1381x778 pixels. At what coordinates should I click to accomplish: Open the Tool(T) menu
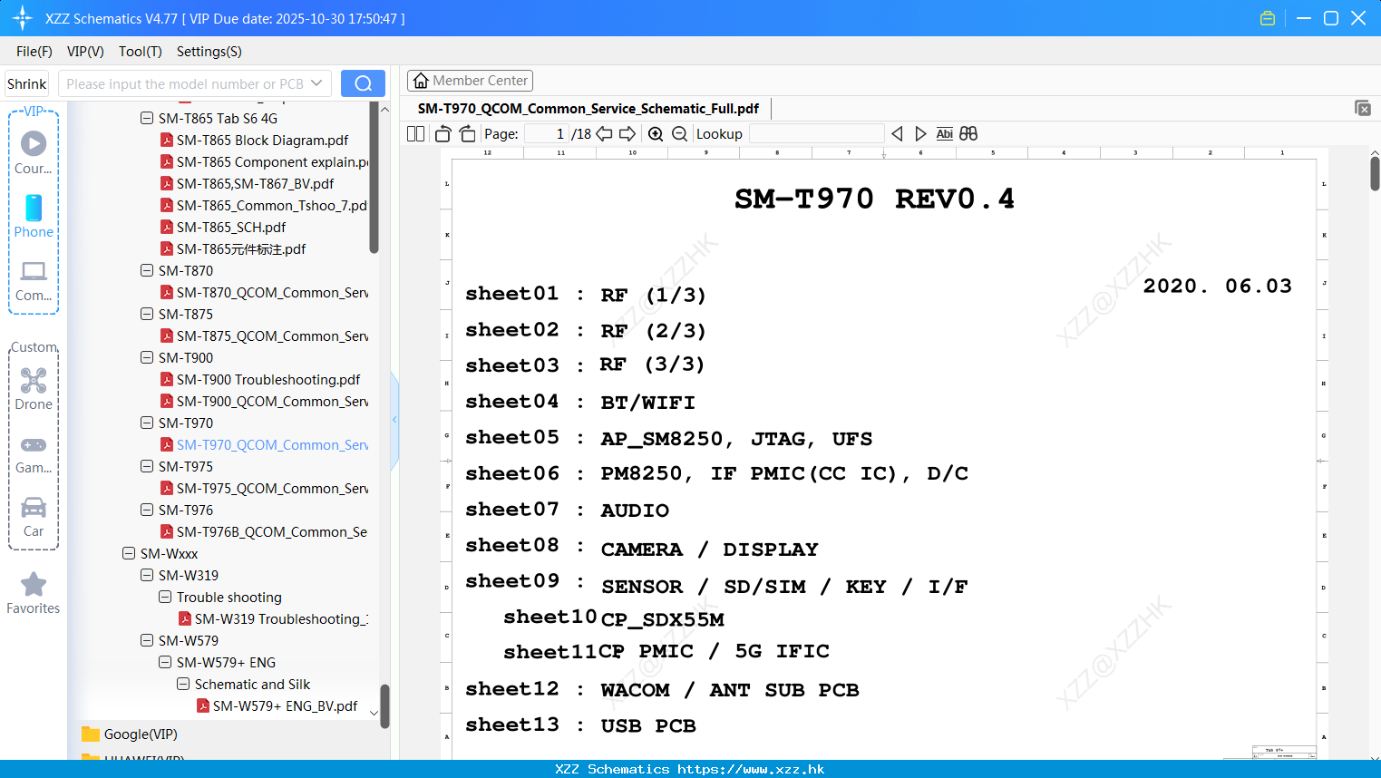[x=141, y=52]
